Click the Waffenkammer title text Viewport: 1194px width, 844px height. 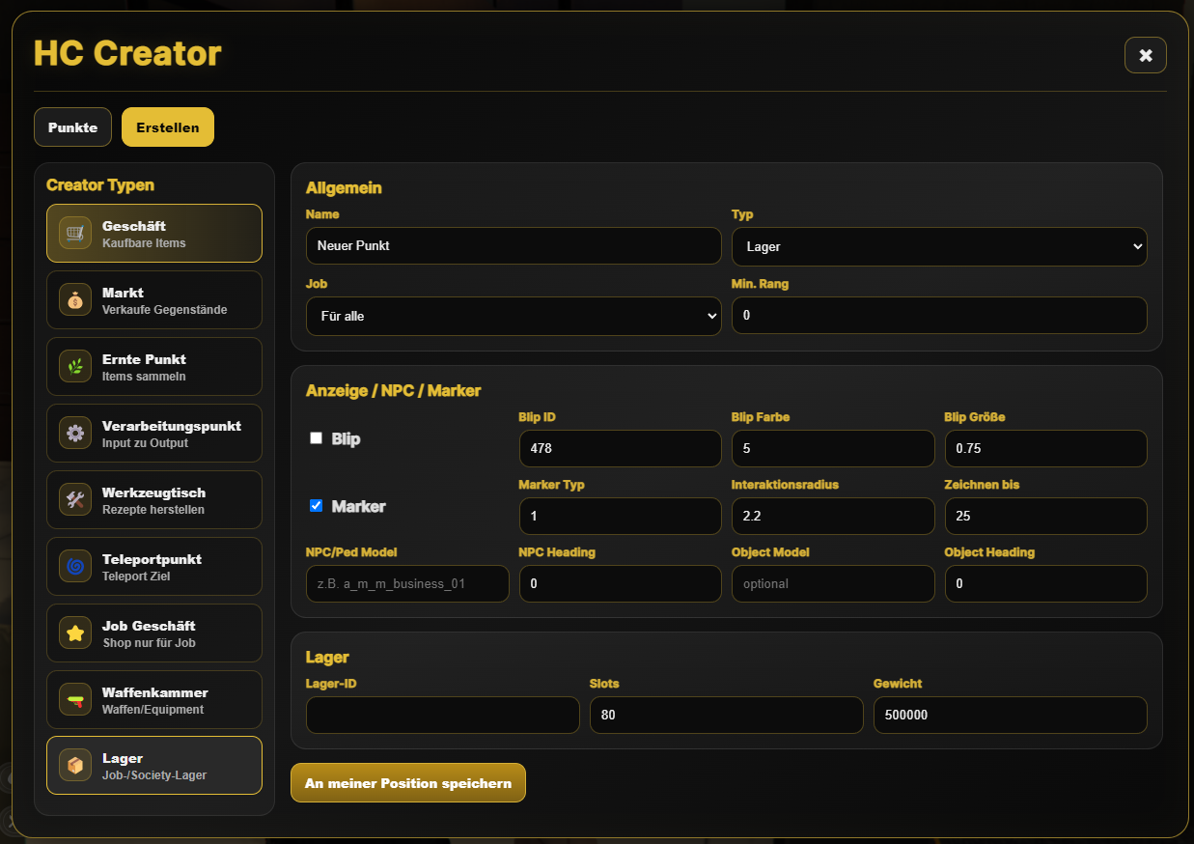pos(155,692)
